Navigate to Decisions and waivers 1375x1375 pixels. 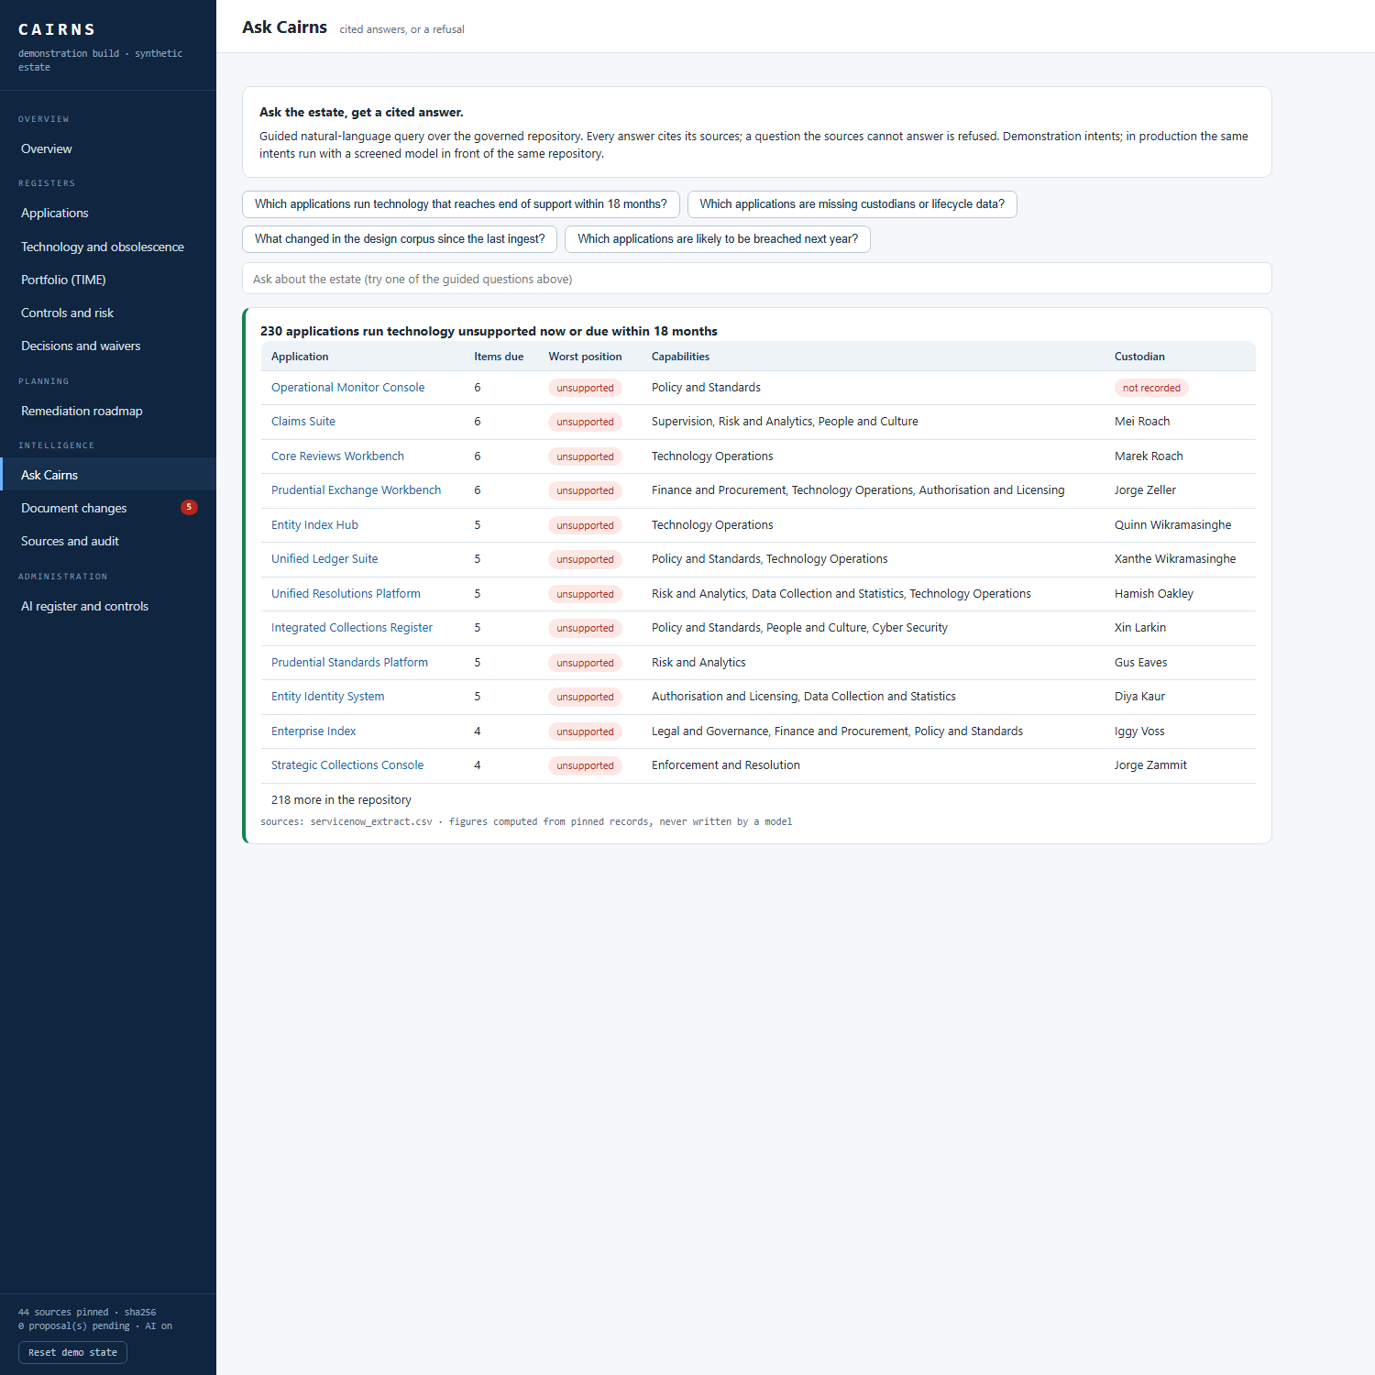(108, 346)
